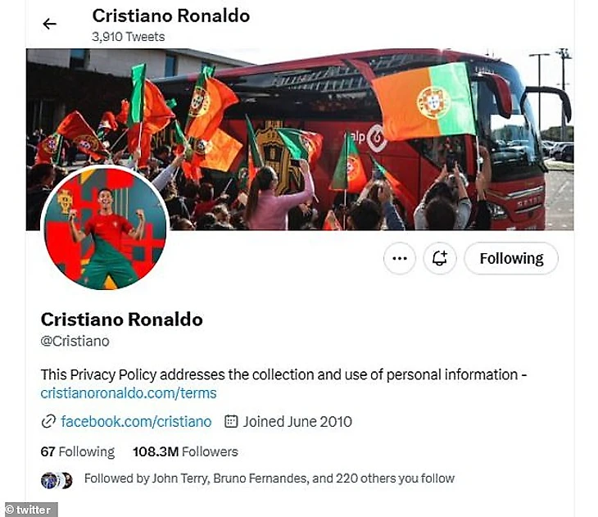This screenshot has width=598, height=517.
Task: Click the Cristiano Ronaldo title in top header
Action: coord(171,16)
